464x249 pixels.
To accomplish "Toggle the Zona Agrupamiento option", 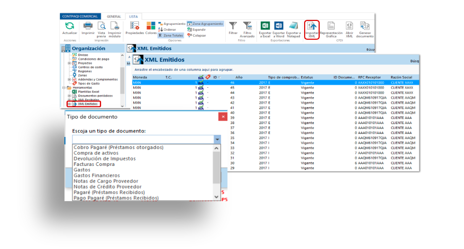I will click(x=206, y=23).
